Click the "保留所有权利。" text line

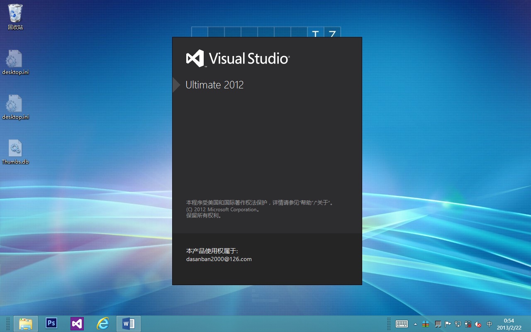click(x=204, y=216)
